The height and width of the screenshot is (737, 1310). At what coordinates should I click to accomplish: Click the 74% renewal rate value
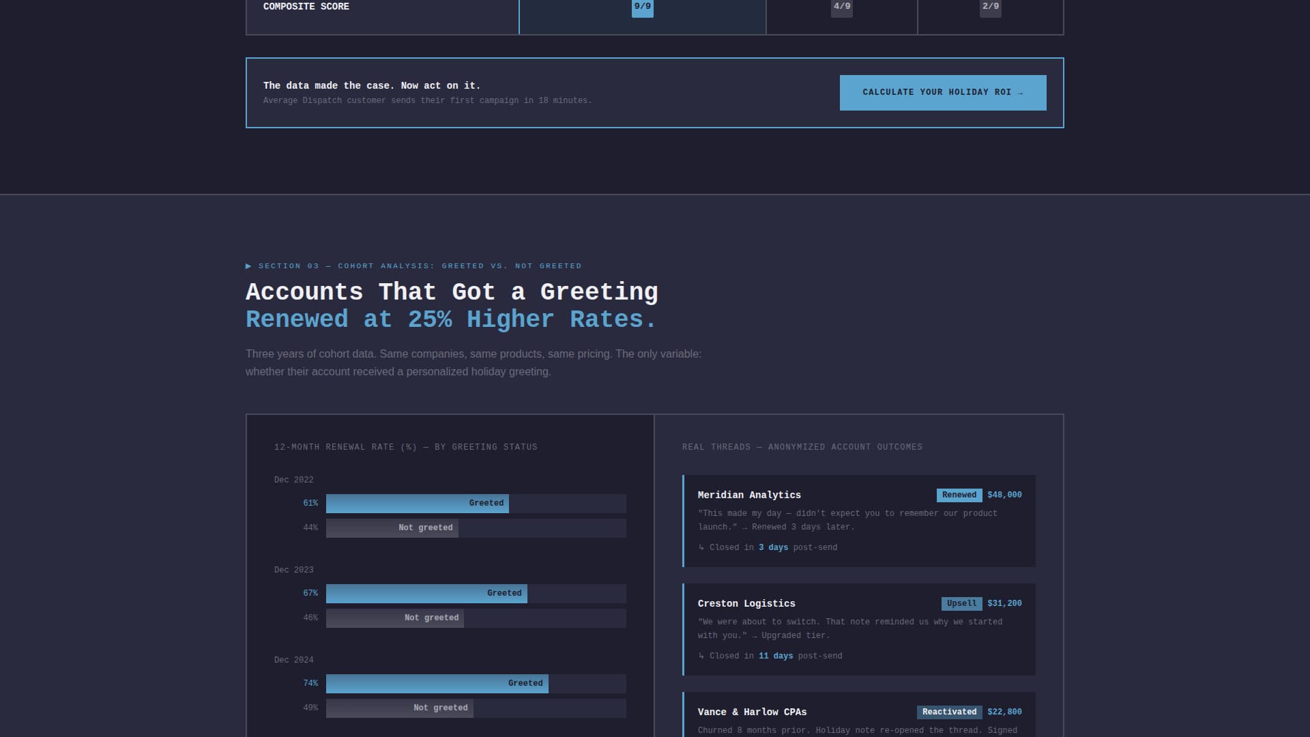click(310, 684)
